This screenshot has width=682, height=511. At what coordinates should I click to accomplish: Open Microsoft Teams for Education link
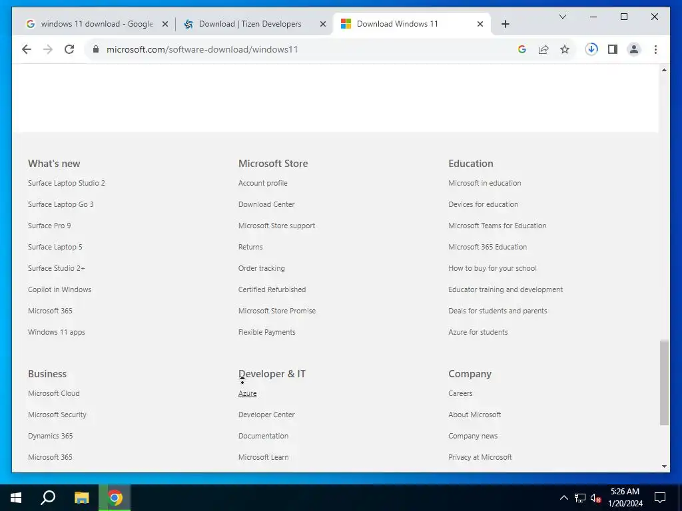pos(497,226)
